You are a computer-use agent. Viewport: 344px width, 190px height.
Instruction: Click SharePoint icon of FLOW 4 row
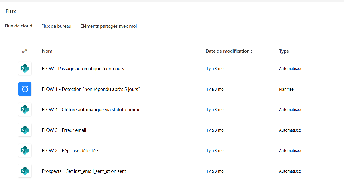click(x=25, y=110)
